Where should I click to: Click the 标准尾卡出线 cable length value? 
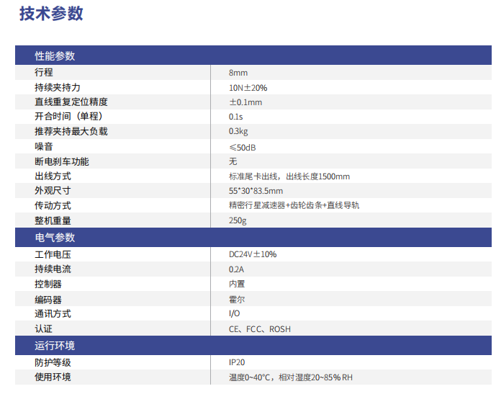click(x=289, y=176)
